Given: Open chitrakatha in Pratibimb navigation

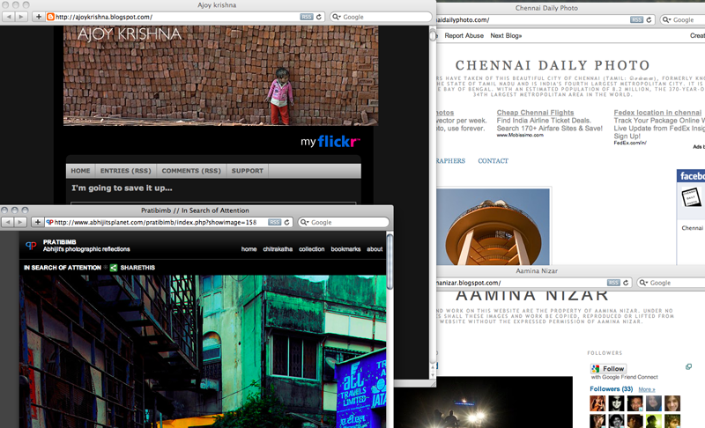Looking at the screenshot, I should [x=278, y=249].
